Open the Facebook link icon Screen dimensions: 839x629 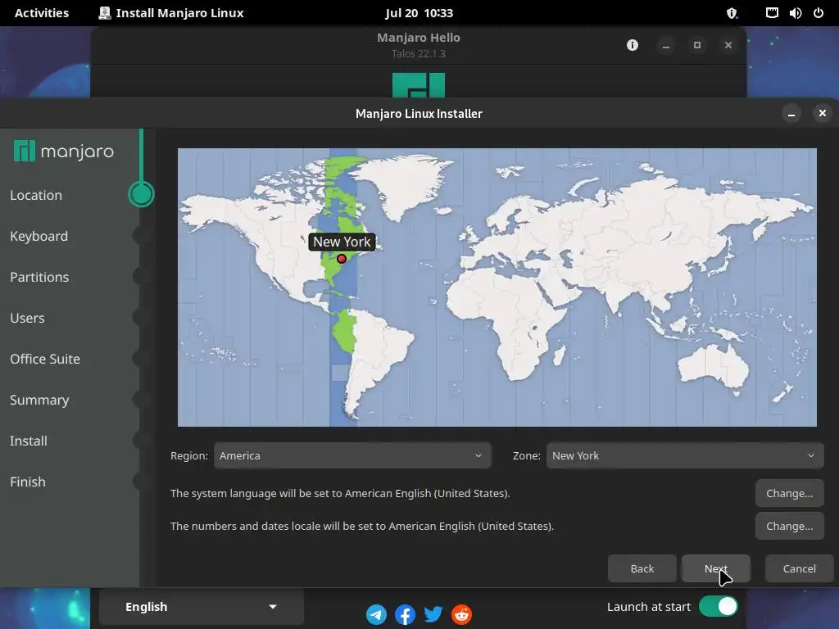(x=405, y=614)
